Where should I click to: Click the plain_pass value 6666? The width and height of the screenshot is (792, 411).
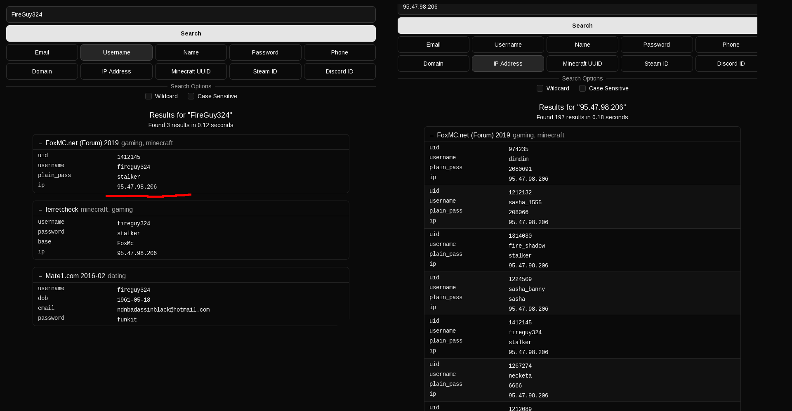point(515,386)
